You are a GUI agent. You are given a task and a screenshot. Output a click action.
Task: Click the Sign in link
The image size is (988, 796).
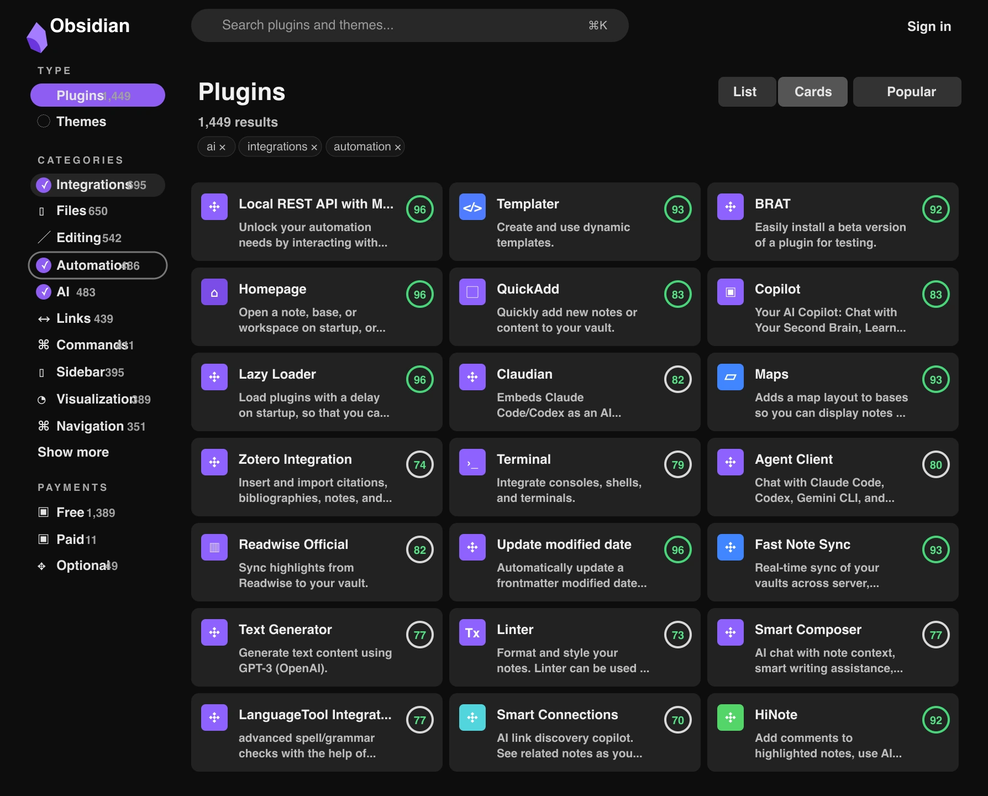[929, 26]
